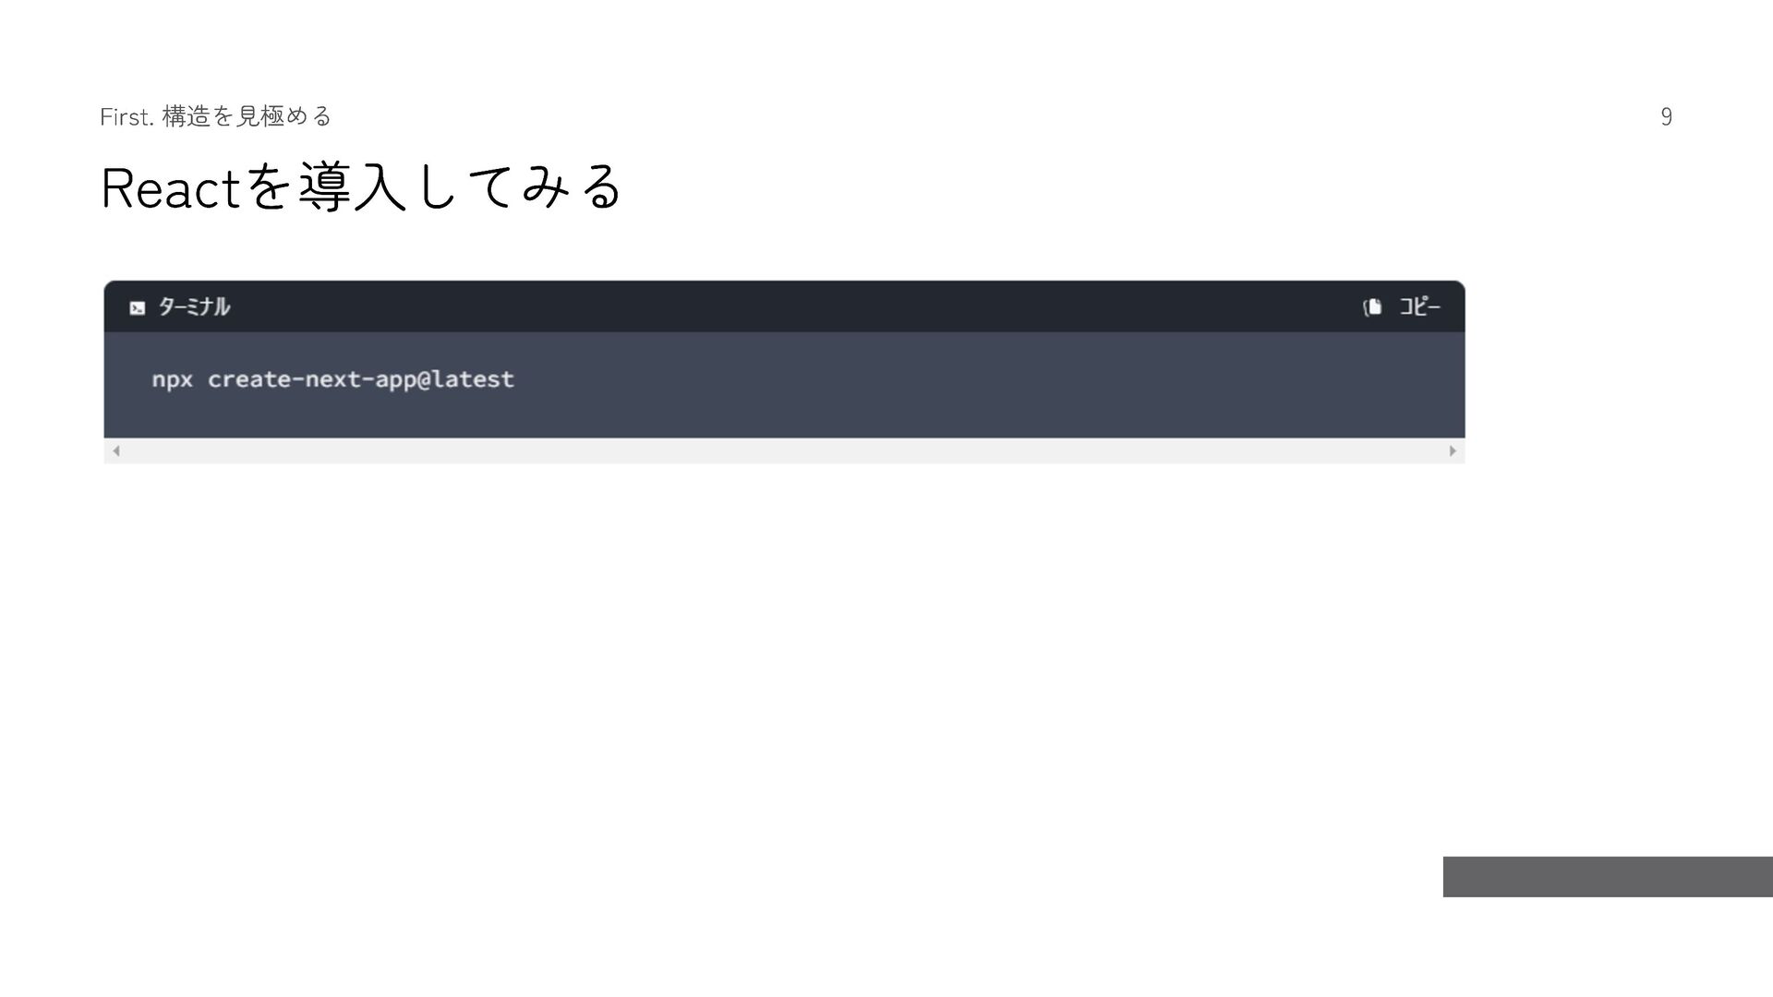The width and height of the screenshot is (1773, 997).
Task: Click the @latest suffix of the command
Action: 465,379
